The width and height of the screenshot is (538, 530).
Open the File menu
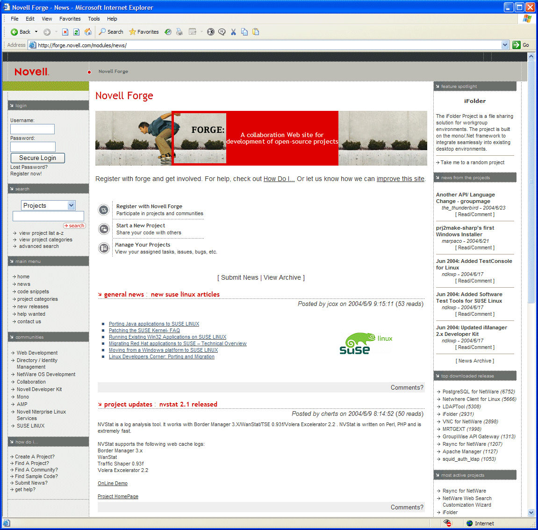[x=14, y=19]
